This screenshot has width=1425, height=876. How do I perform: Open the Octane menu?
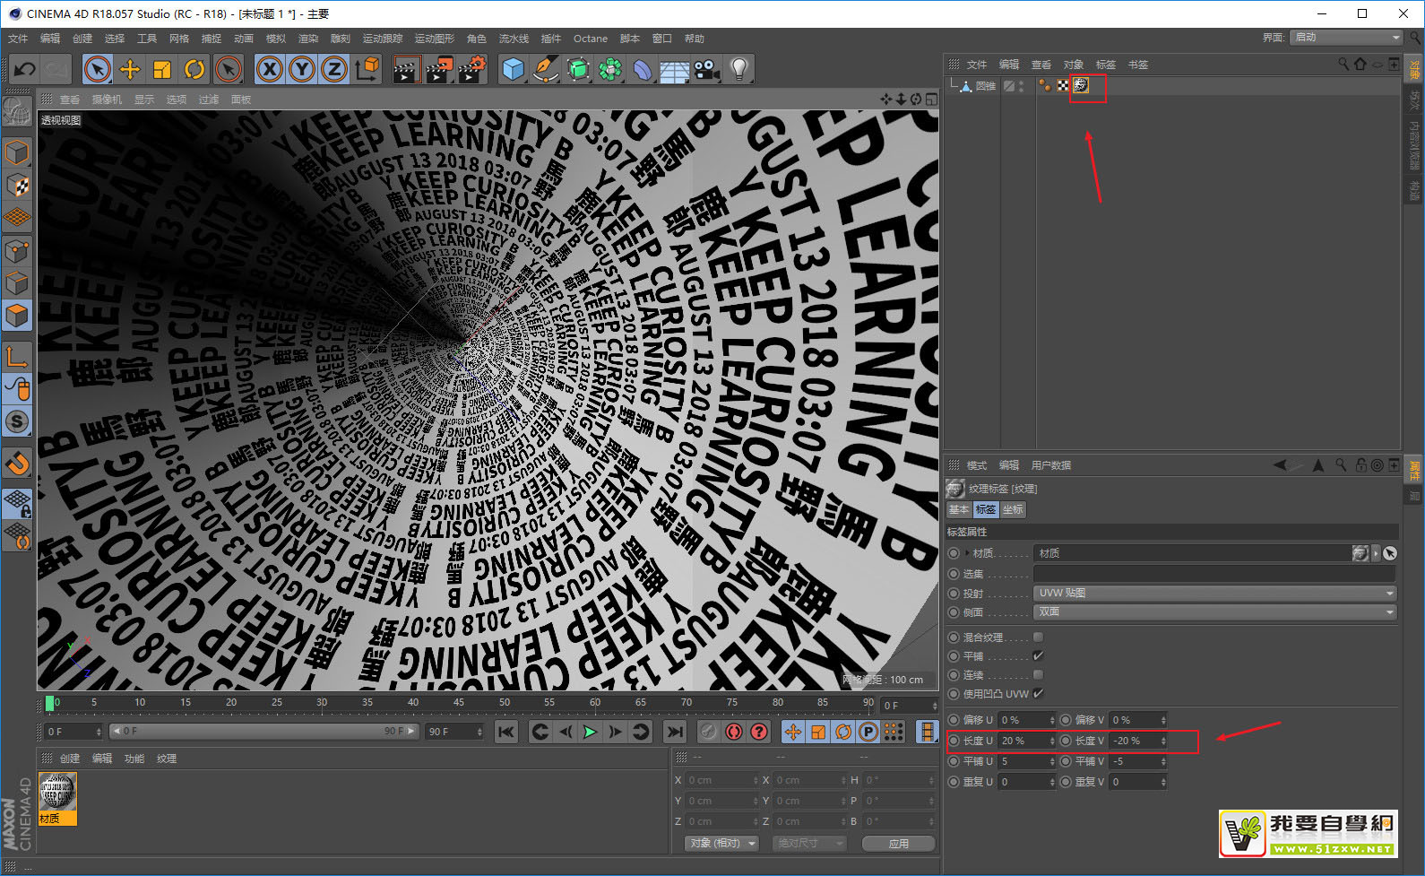coord(591,39)
